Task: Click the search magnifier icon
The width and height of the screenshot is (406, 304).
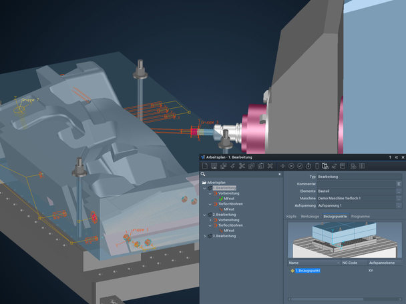Action: click(203, 174)
